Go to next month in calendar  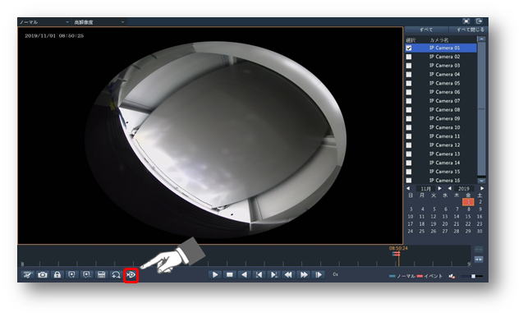(439, 189)
